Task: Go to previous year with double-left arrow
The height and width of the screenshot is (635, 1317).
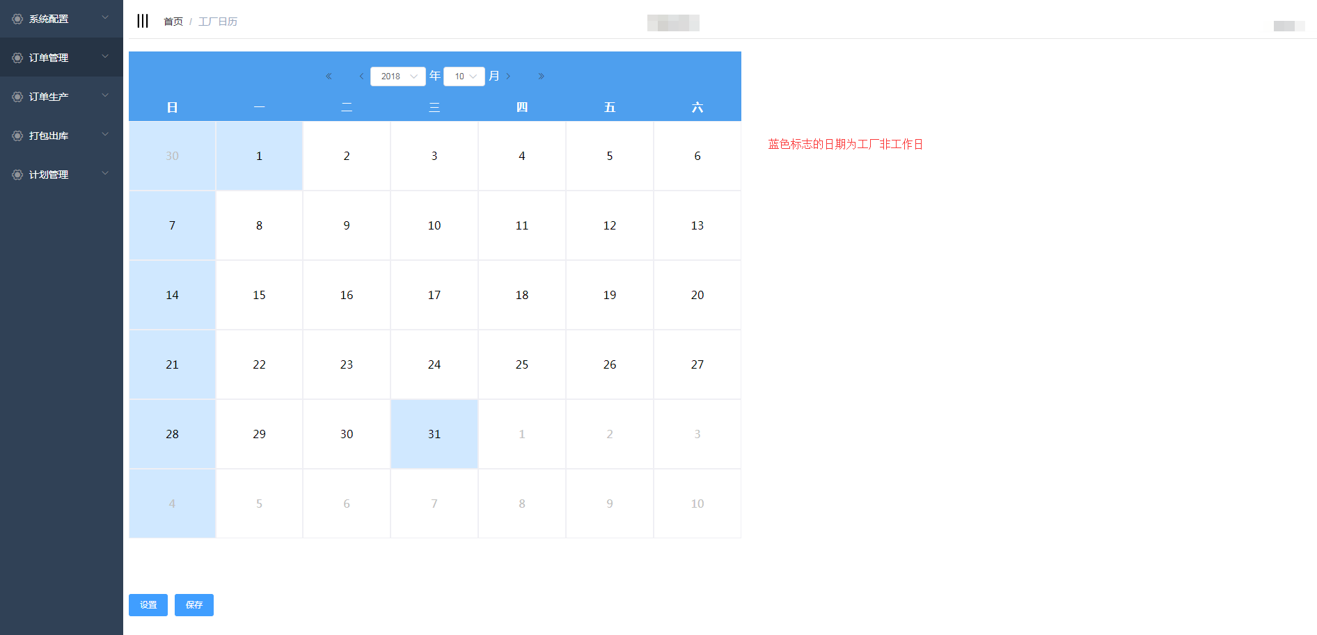Action: tap(329, 77)
